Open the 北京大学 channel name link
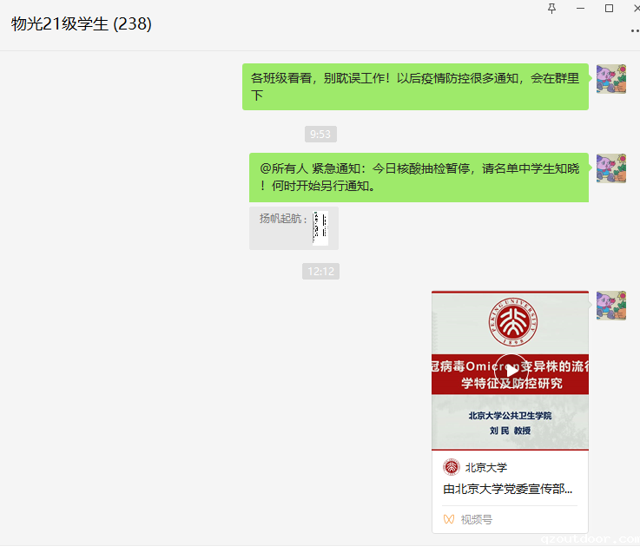The image size is (640, 553). tap(486, 468)
